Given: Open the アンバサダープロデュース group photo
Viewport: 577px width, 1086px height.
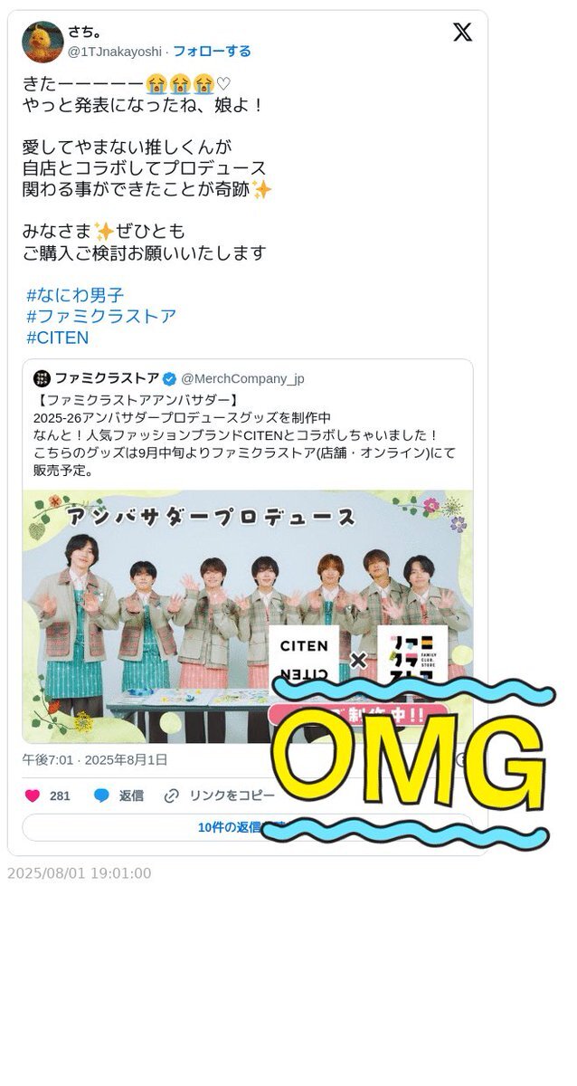Looking at the screenshot, I should (248, 616).
